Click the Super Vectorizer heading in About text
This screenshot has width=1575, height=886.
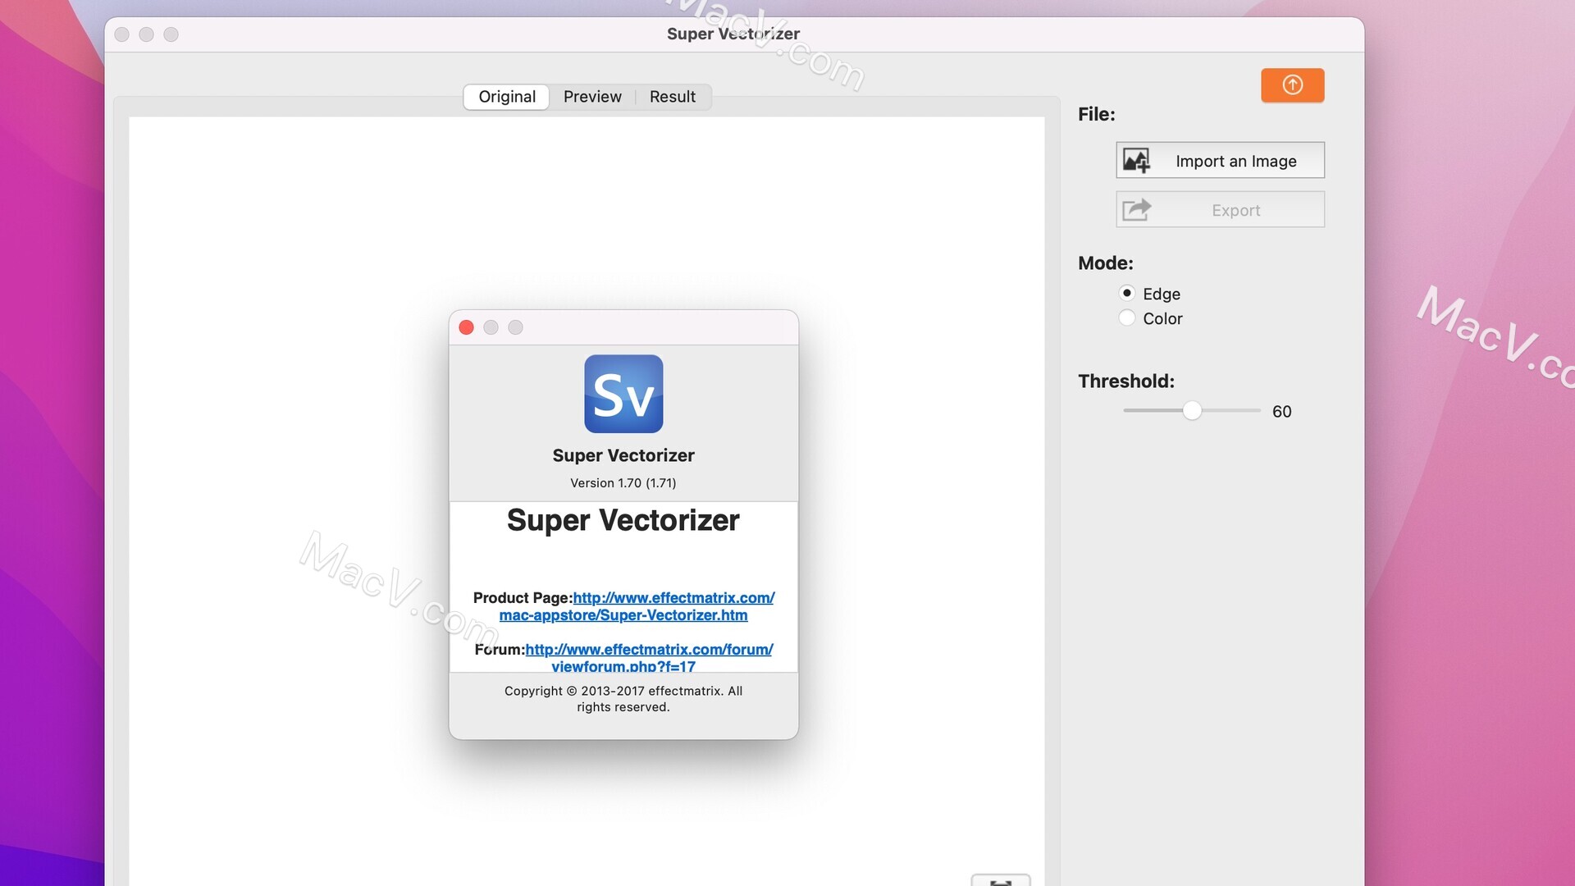[x=623, y=520]
